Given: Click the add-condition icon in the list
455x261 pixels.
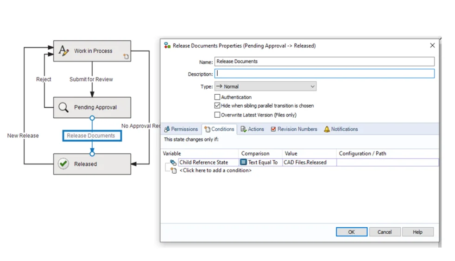Looking at the screenshot, I should click(x=173, y=170).
